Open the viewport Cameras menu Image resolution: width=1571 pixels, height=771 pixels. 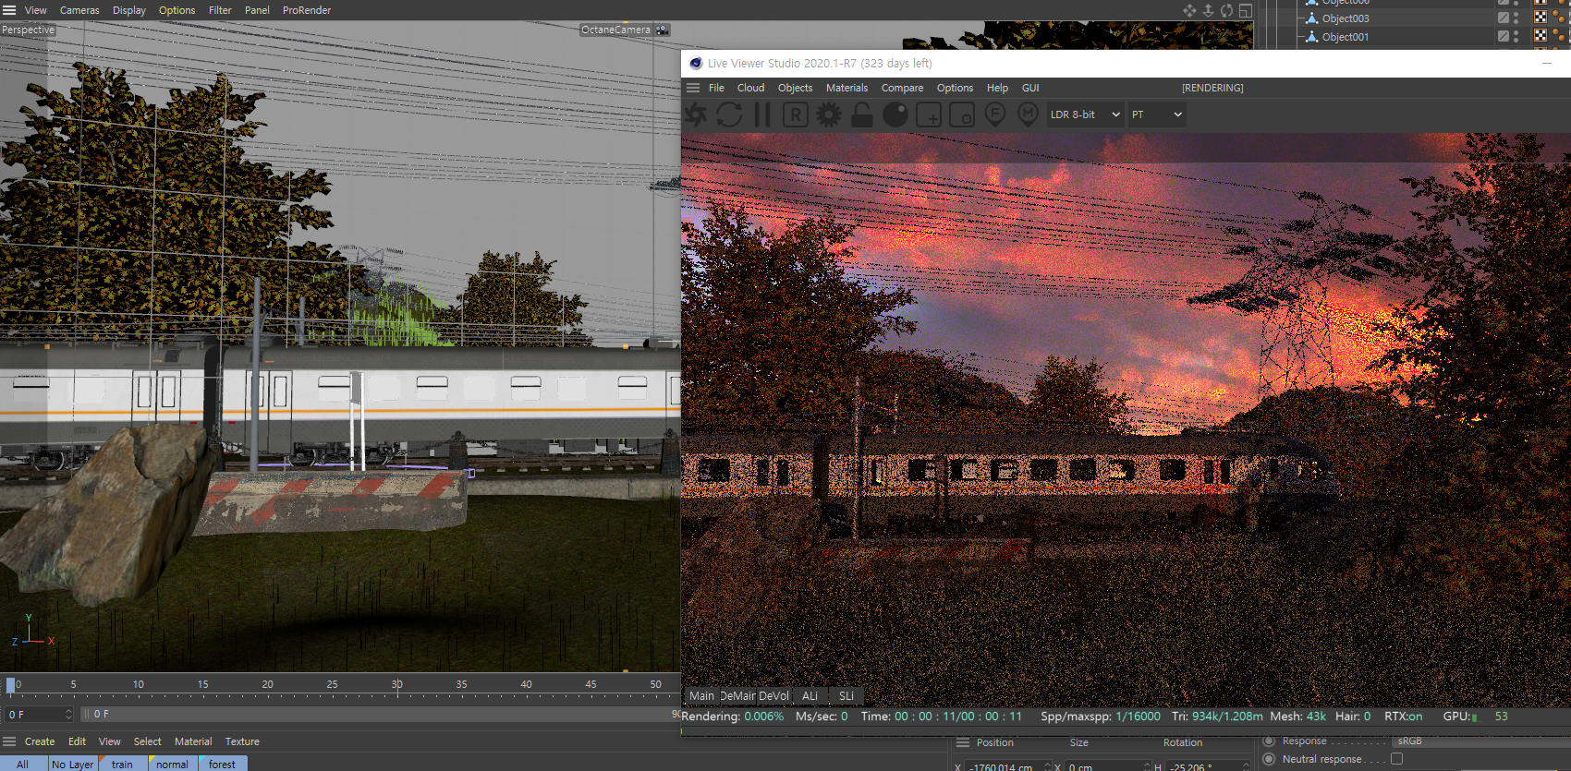79,10
